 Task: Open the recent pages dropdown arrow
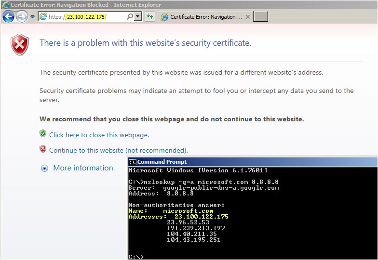(x=33, y=17)
